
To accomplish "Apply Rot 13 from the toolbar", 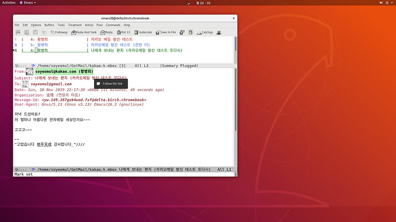I will click(x=123, y=32).
